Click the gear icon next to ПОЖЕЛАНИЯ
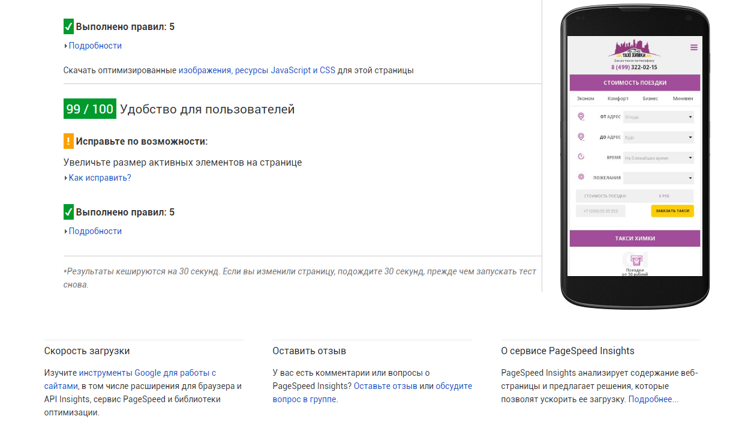The width and height of the screenshot is (751, 428). [x=581, y=177]
